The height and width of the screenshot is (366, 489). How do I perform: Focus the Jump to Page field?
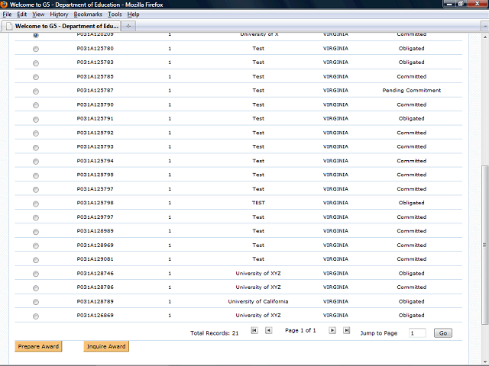[417, 333]
